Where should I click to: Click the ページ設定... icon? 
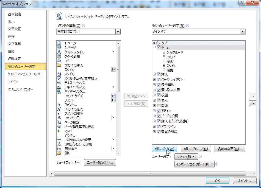59,122
